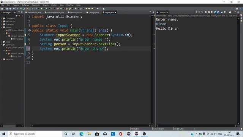Open Microsoft Store from the taskbar
The width and height of the screenshot is (243, 137).
coord(97,134)
